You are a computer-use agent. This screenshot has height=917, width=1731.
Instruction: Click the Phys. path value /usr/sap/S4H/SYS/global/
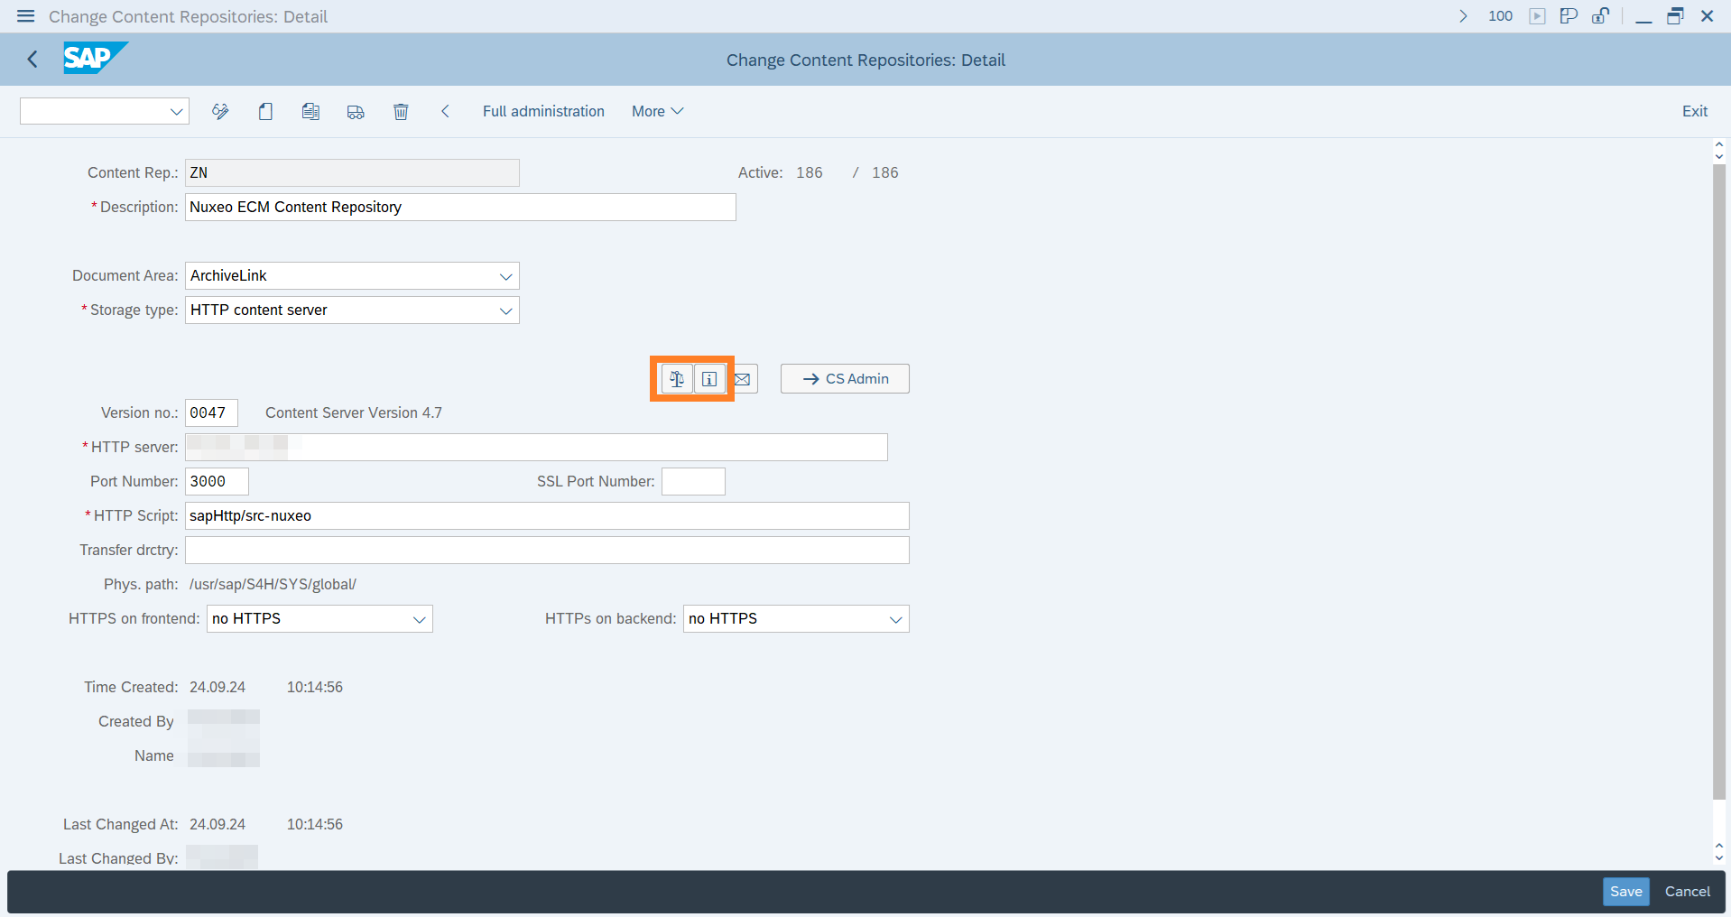(273, 585)
